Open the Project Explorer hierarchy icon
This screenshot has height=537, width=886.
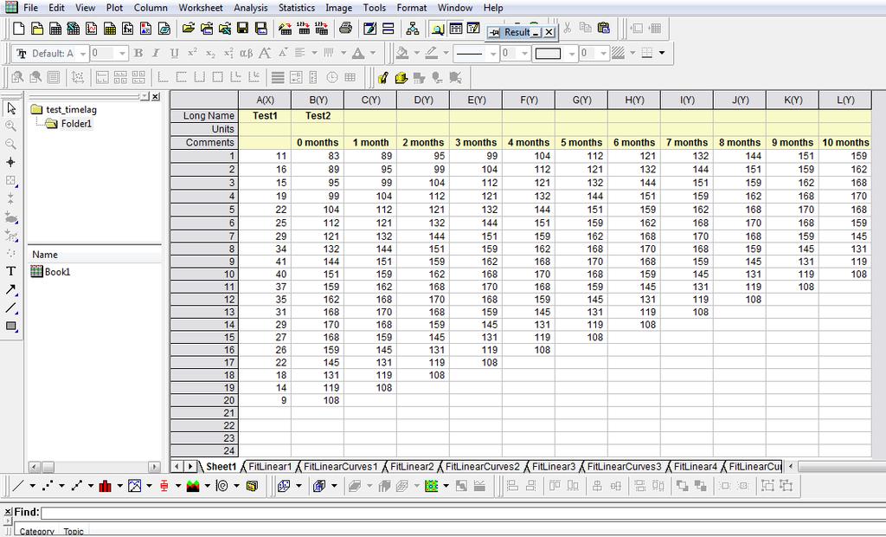click(413, 29)
